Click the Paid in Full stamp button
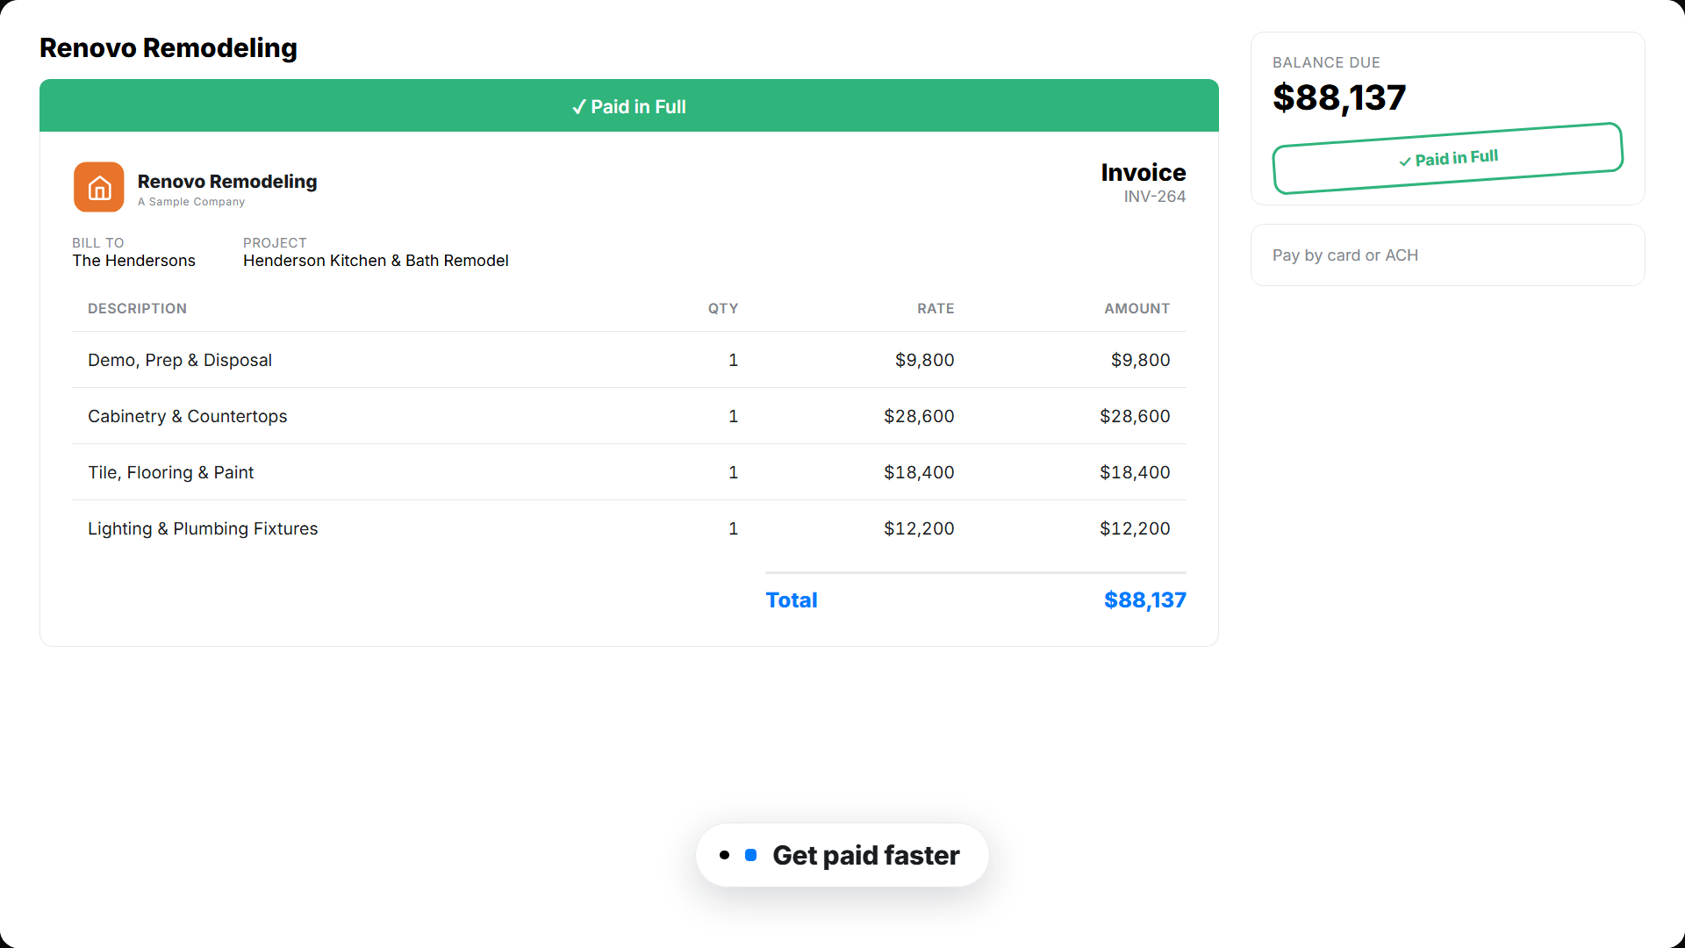The height and width of the screenshot is (948, 1685). tap(1448, 158)
